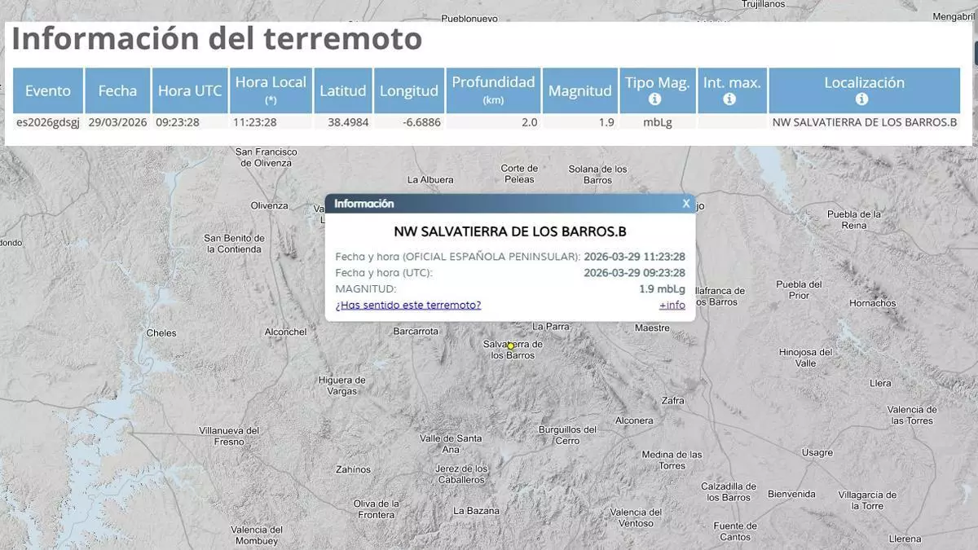Click event ID es2026gdsgj in table
The width and height of the screenshot is (978, 550).
[x=46, y=122]
